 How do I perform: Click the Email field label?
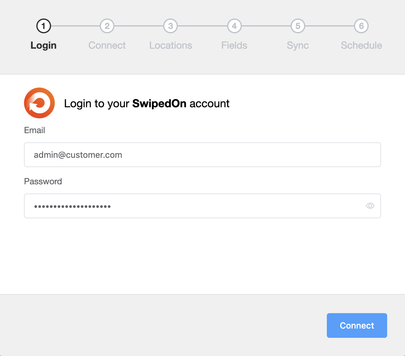click(34, 130)
